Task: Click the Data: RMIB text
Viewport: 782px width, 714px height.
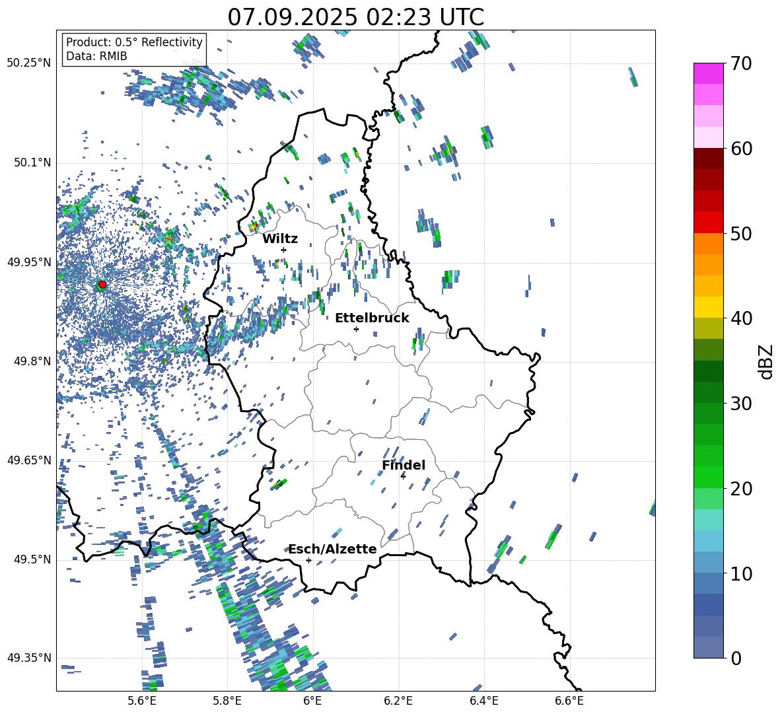Action: point(96,56)
